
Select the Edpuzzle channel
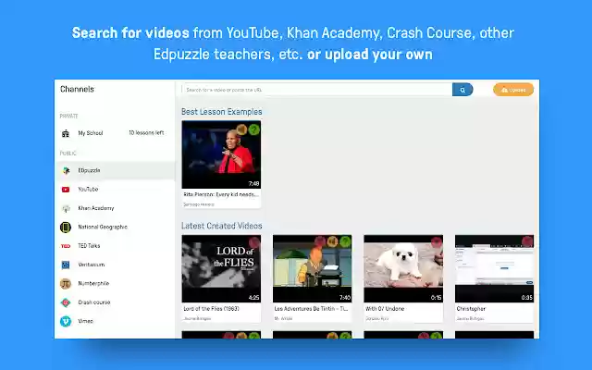coord(115,170)
